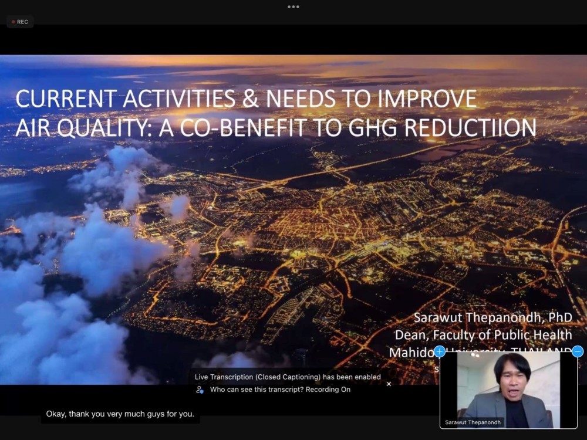Click the 'Sarawut Thepanondh, PhD' slide text
The height and width of the screenshot is (440, 587).
coord(492,317)
